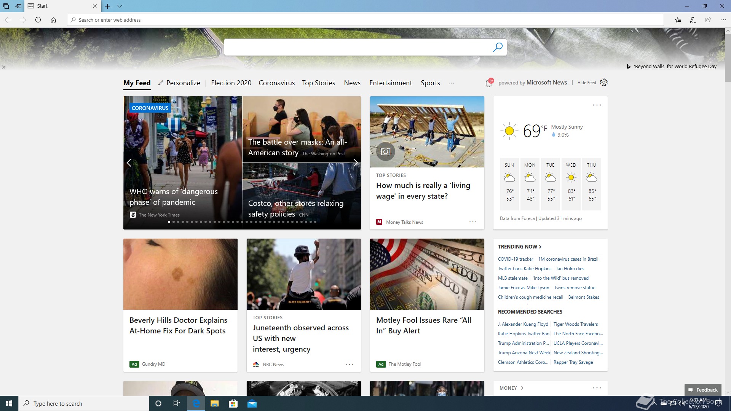The image size is (731, 411).
Task: Open feed settings gear icon
Action: pyautogui.click(x=604, y=82)
